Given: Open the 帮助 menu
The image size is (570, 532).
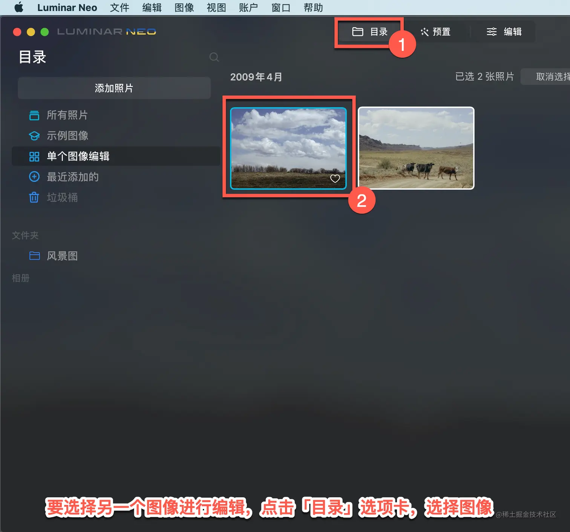Looking at the screenshot, I should pyautogui.click(x=313, y=8).
